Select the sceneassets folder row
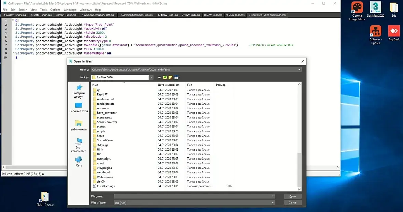The image size is (403, 212). click(x=163, y=117)
